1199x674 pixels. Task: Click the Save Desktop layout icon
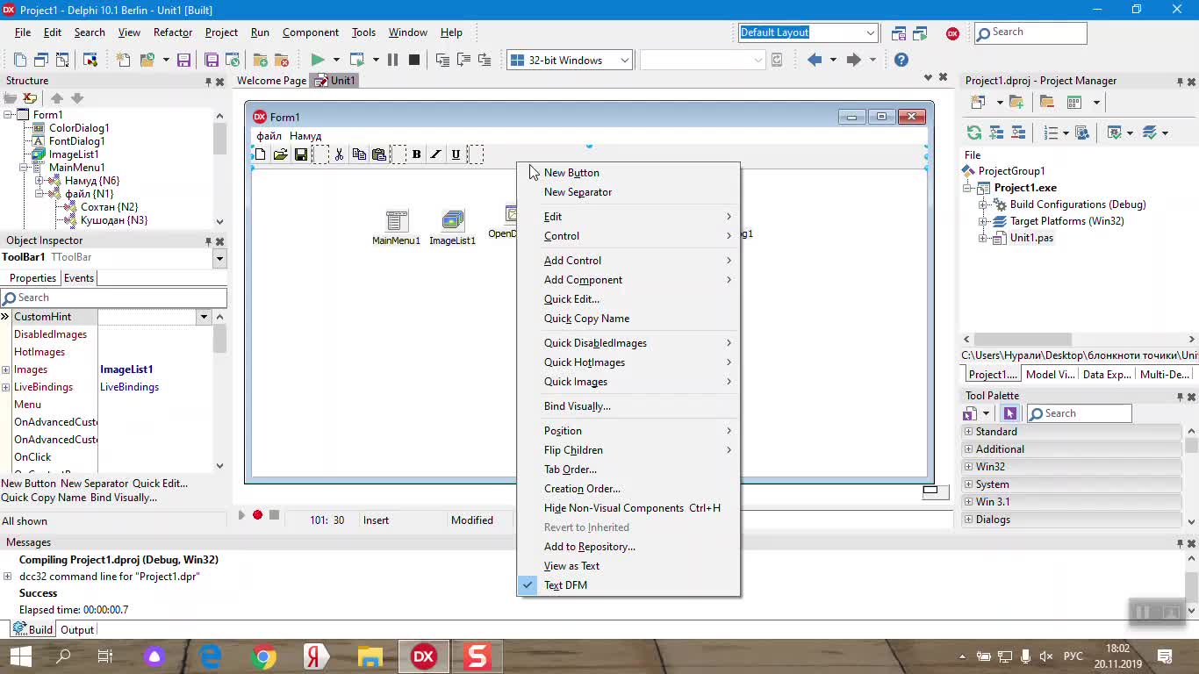tap(899, 33)
